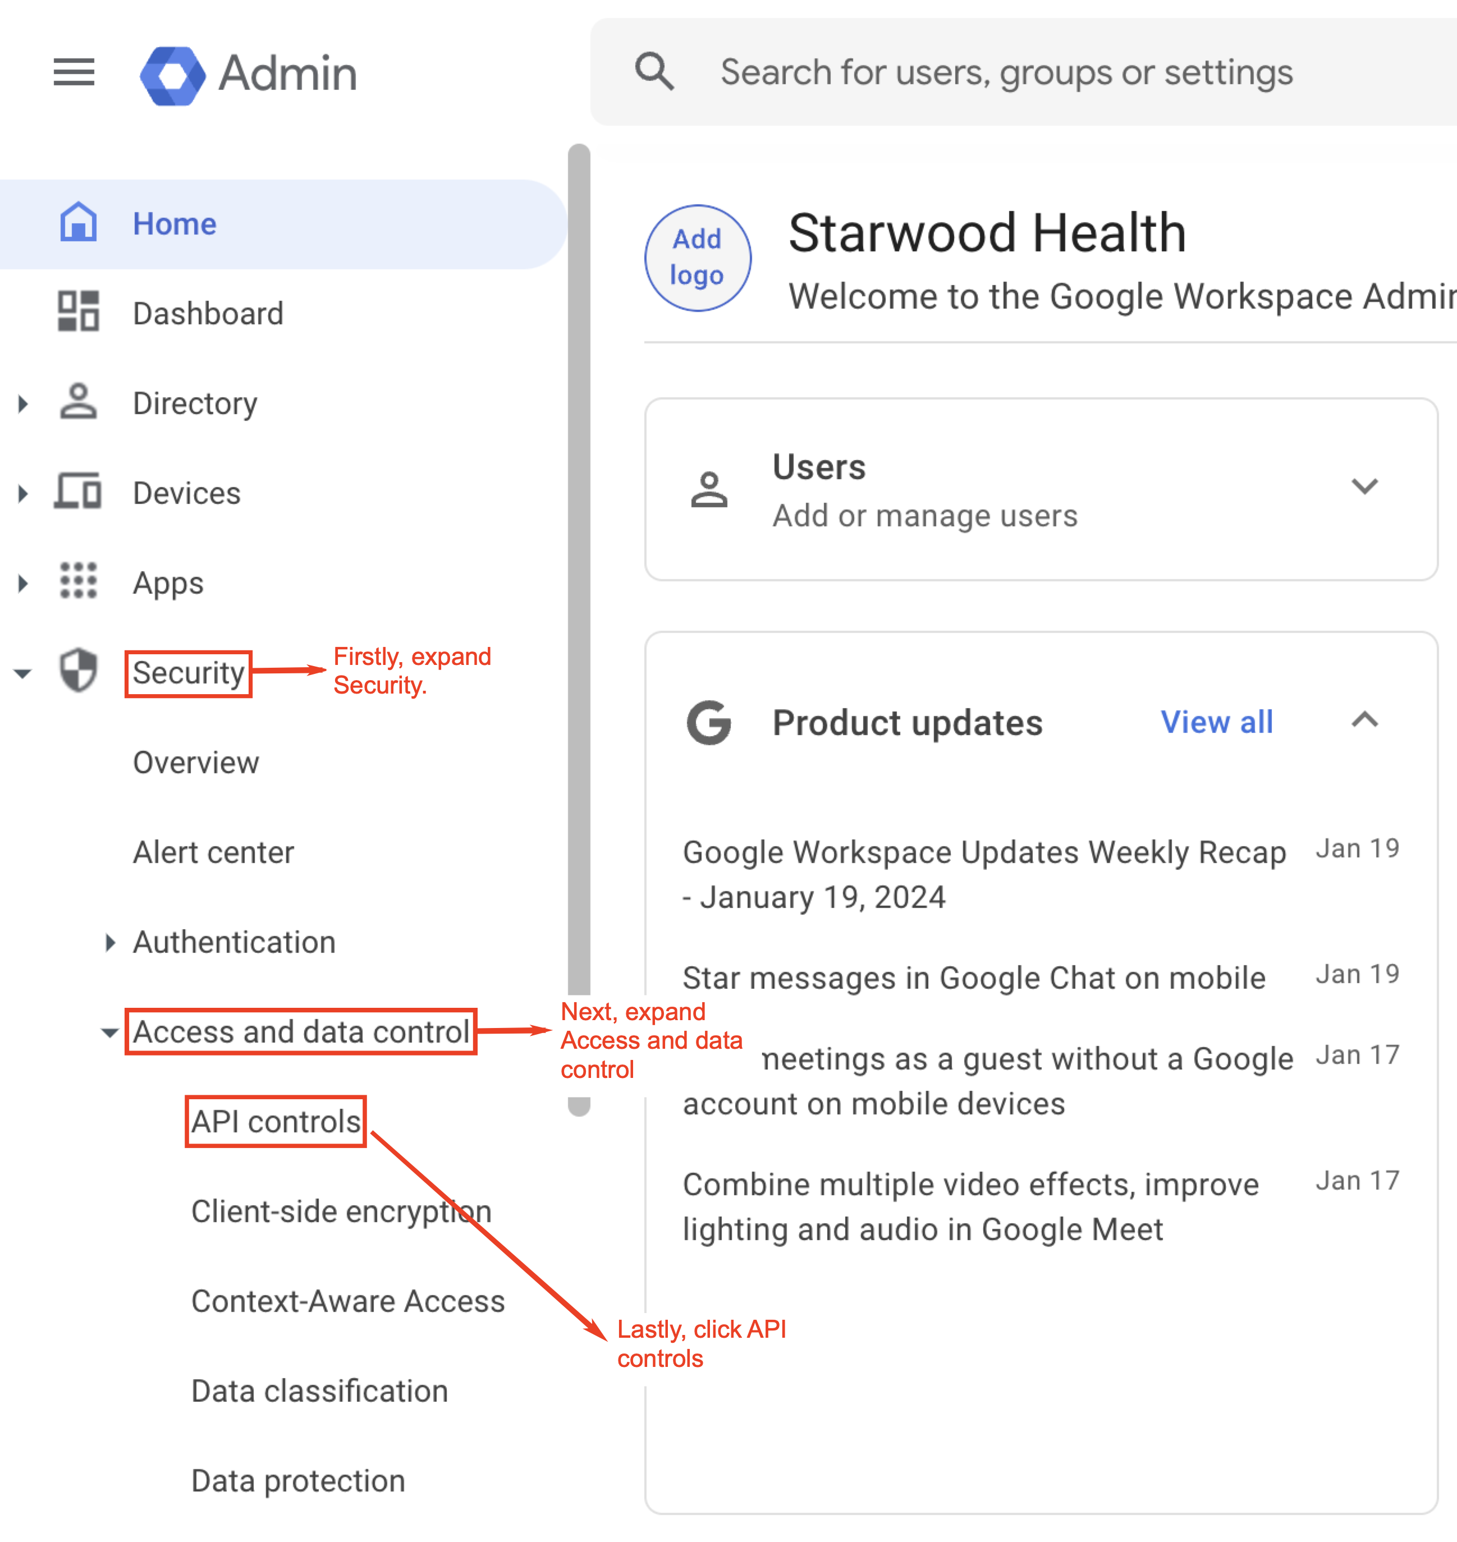Expand the Authentication submenu arrow
Viewport: 1457px width, 1542px height.
click(110, 943)
